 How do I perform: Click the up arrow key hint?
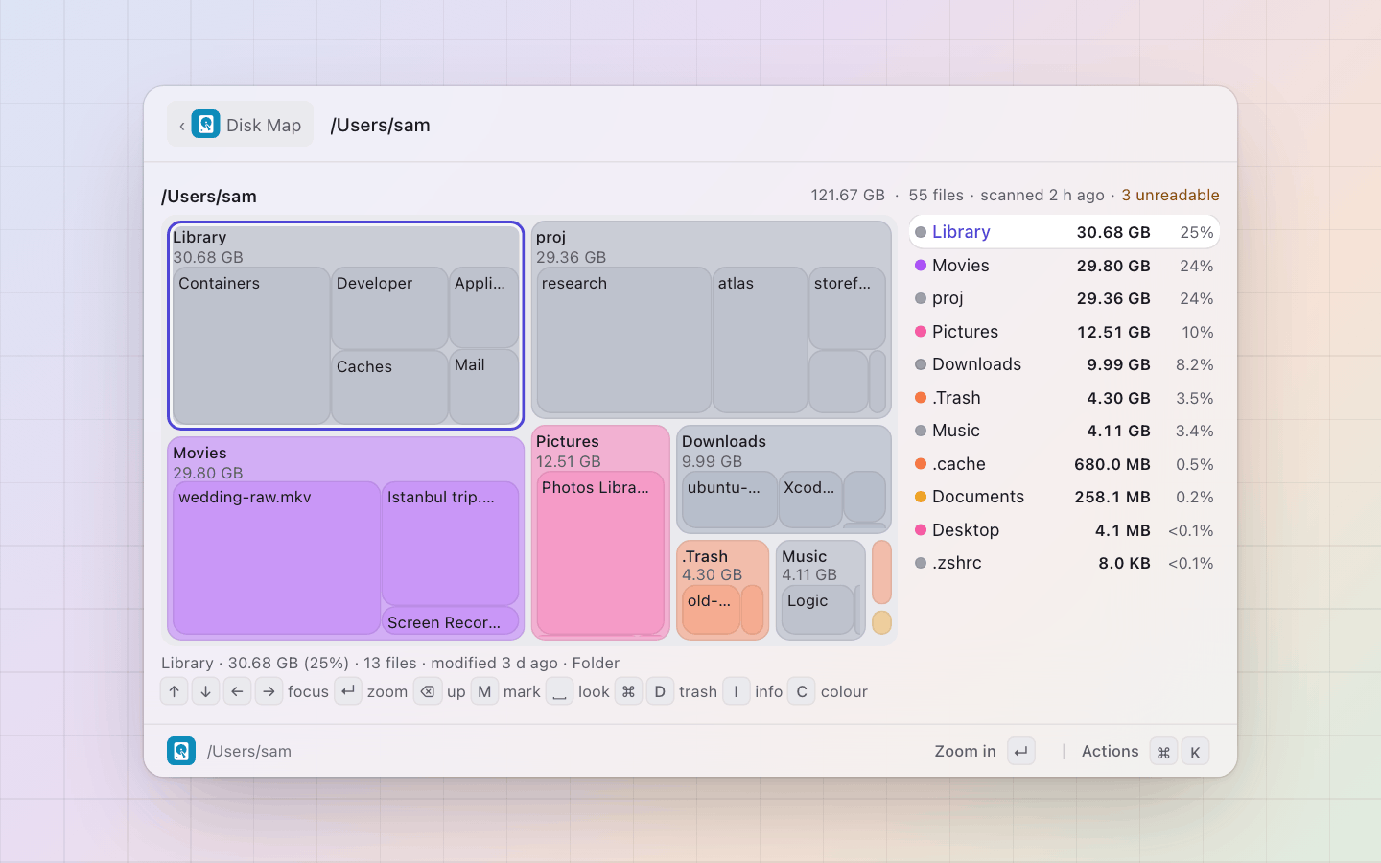174,691
